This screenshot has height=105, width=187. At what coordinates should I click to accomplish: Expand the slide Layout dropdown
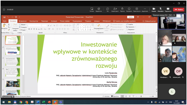(x=23, y=24)
